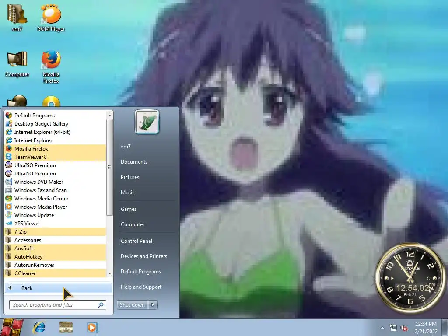Screen dimensions: 448x336
Task: Click the TeamViewer 8 icon
Action: [x=9, y=157]
